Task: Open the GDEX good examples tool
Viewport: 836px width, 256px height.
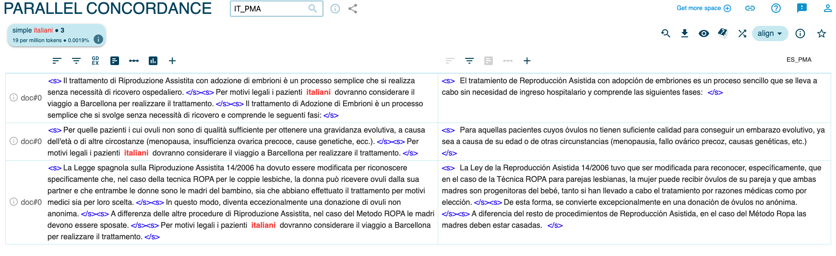Action: coord(96,61)
